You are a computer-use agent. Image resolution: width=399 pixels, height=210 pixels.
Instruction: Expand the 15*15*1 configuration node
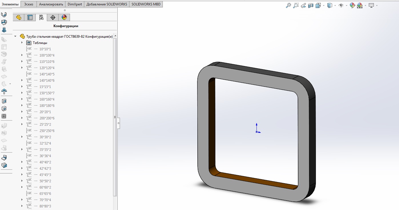pyautogui.click(x=22, y=87)
